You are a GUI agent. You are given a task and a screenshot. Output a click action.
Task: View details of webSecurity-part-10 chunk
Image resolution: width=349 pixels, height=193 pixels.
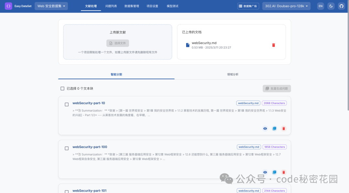(x=265, y=128)
